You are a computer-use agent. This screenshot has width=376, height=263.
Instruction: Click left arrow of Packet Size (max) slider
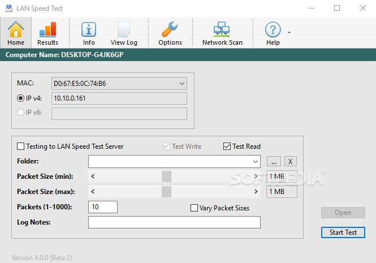click(x=93, y=192)
